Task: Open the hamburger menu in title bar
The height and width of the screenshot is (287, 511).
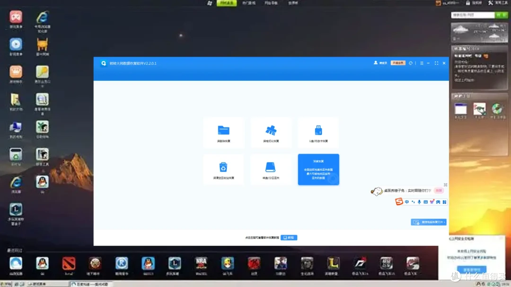Action: pyautogui.click(x=422, y=63)
